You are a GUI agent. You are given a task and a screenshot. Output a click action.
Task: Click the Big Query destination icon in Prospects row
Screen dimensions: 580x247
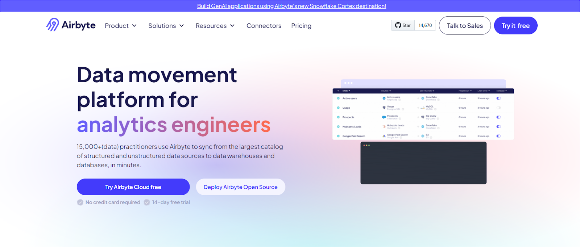point(423,117)
